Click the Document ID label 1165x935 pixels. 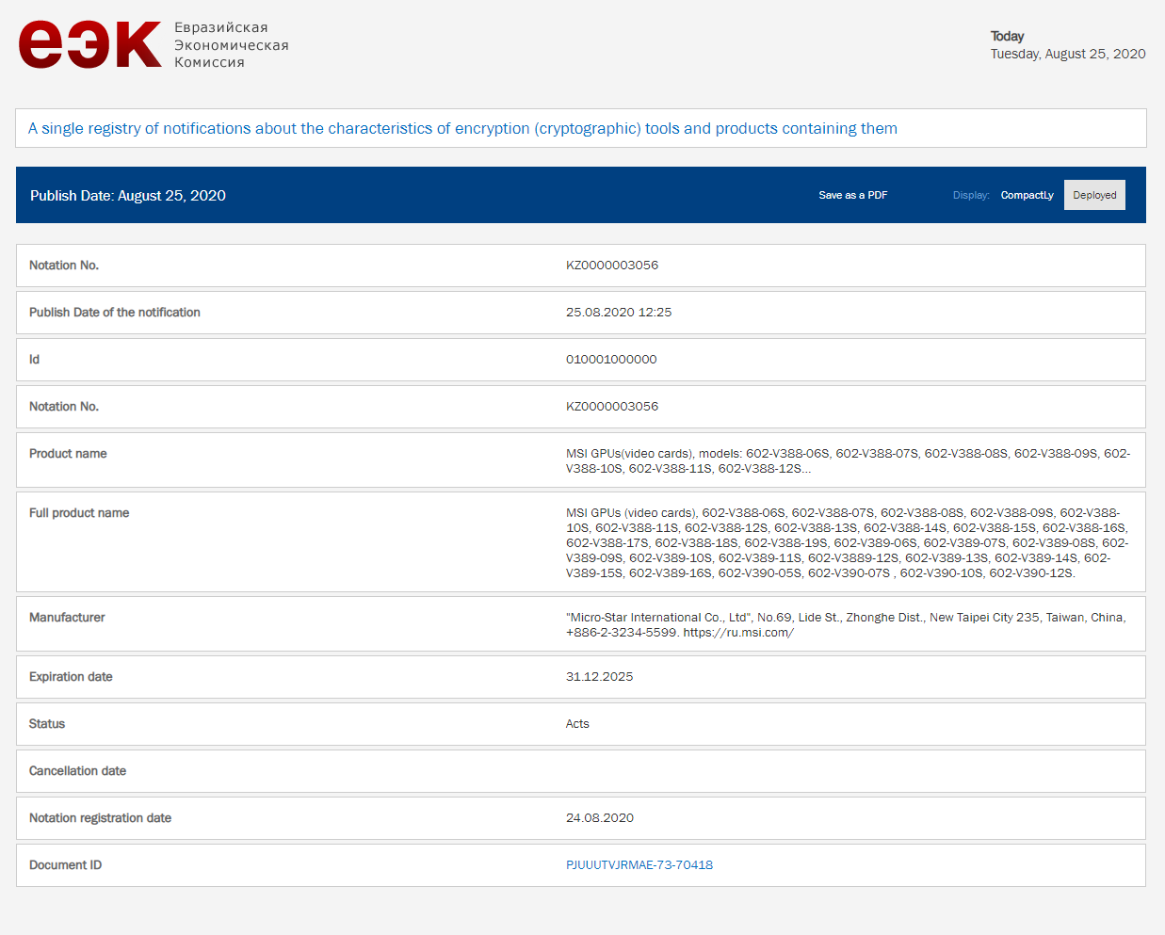65,865
